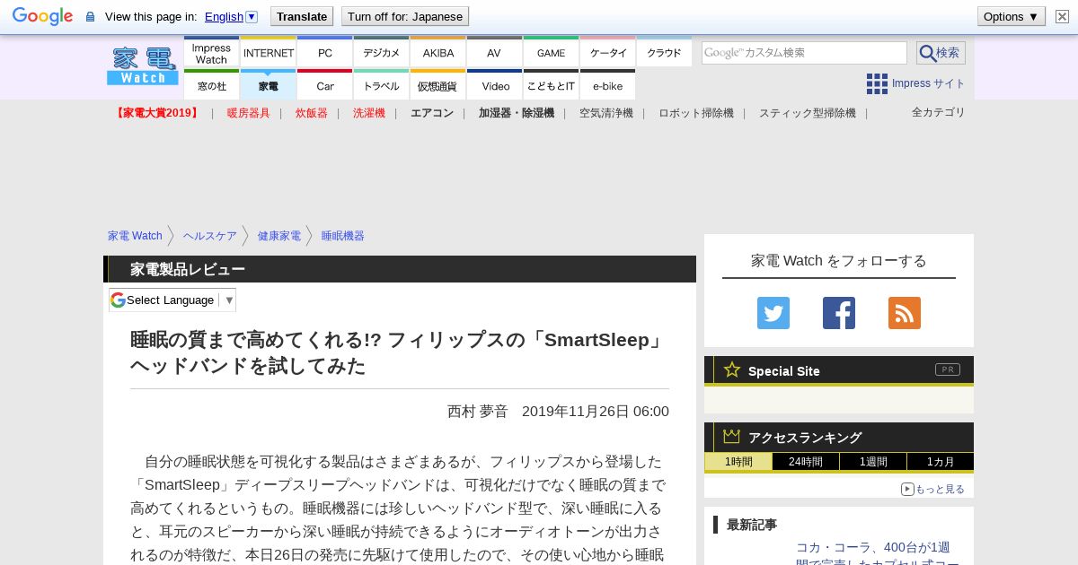Open the ロボット掃除機 category
This screenshot has width=1078, height=565.
pos(695,113)
